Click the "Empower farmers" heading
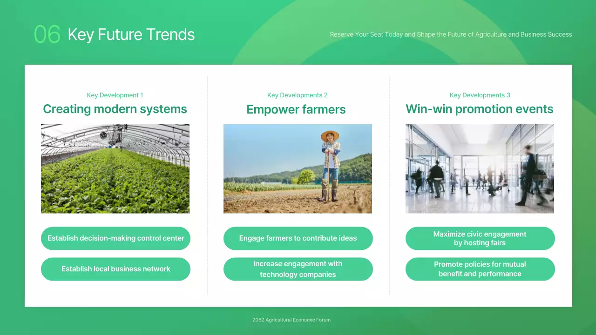The image size is (596, 335). 296,109
